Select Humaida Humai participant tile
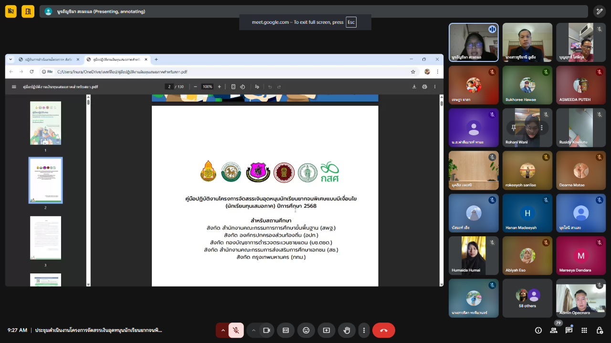 (474, 255)
